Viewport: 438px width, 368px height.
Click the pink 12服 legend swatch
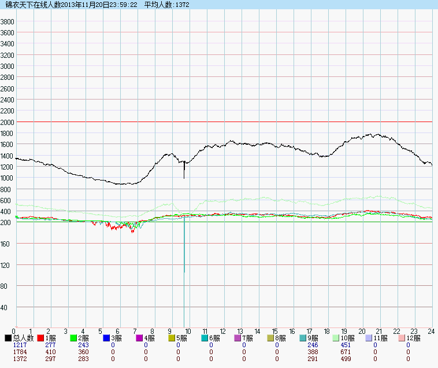coord(402,338)
